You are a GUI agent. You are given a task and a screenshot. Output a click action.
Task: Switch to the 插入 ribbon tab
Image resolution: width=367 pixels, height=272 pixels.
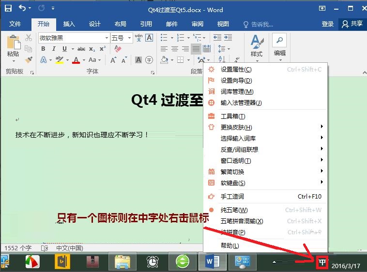(x=69, y=24)
